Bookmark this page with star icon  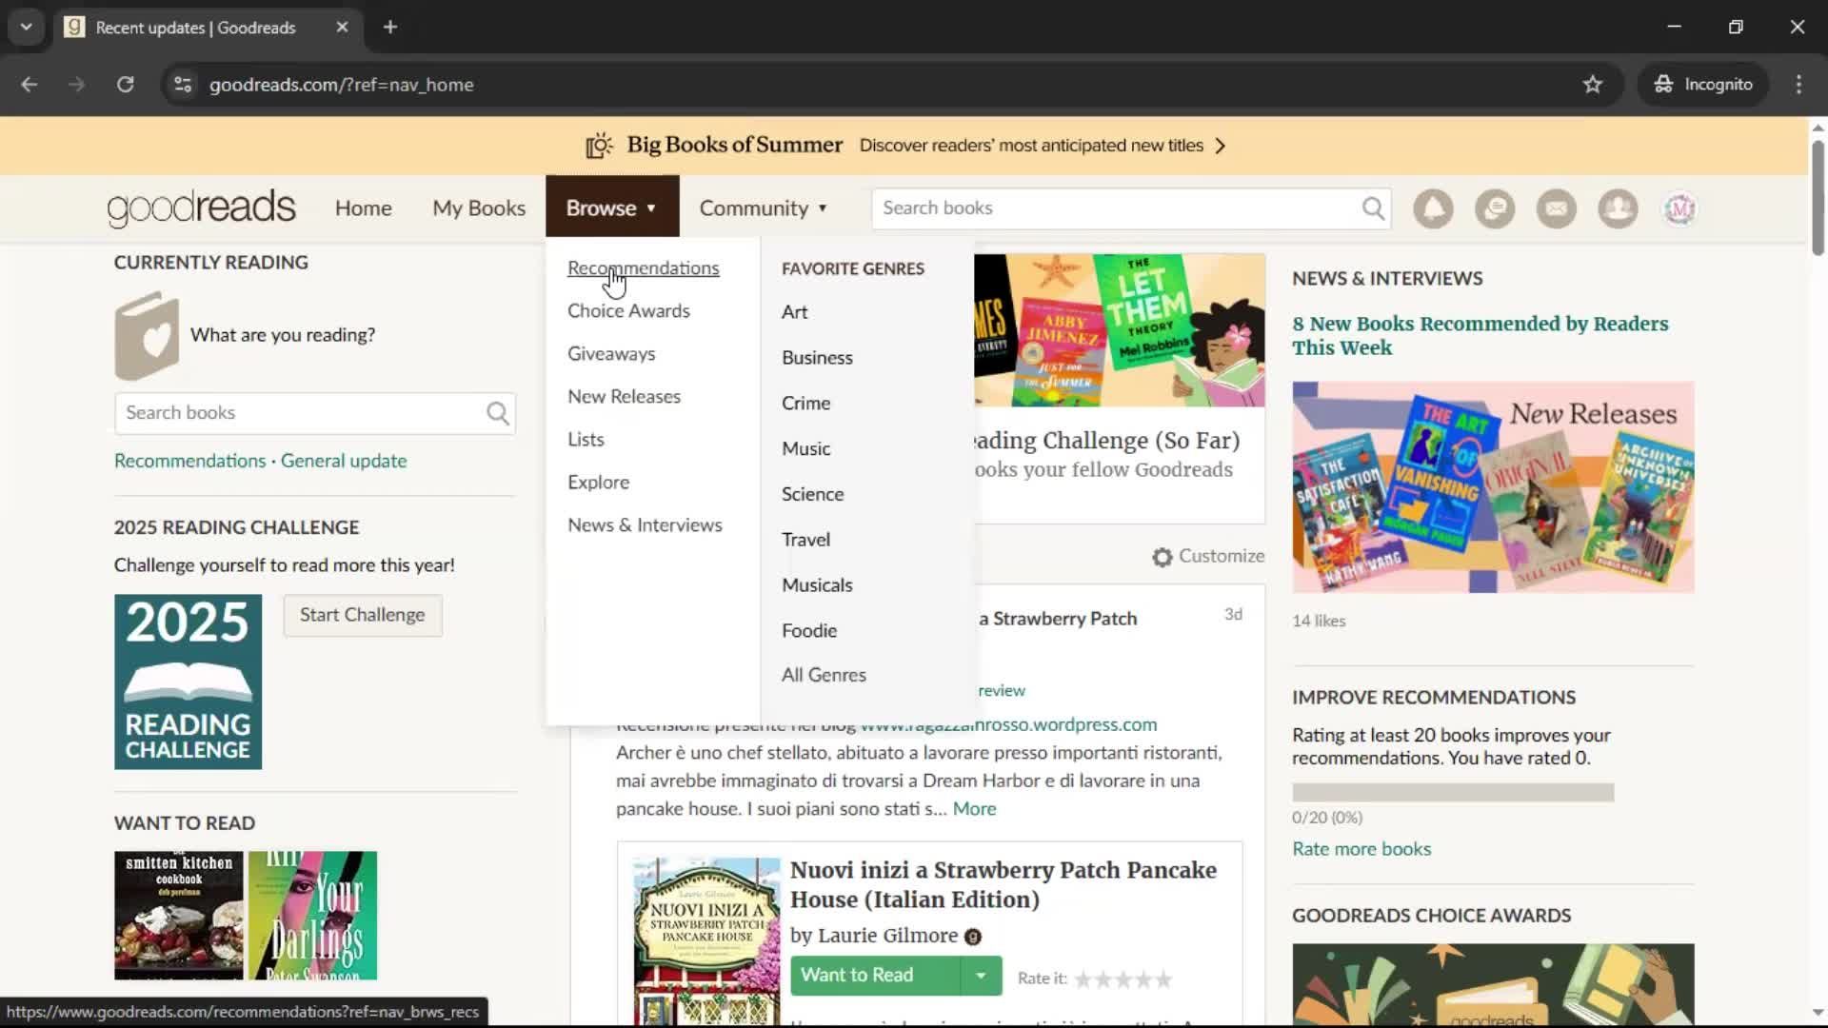[1593, 85]
